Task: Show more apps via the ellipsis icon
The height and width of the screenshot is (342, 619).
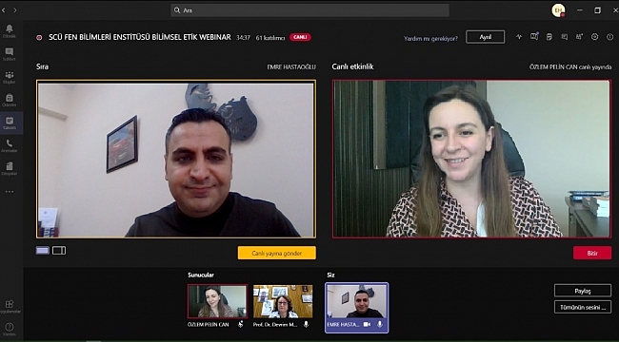Action: [x=10, y=192]
